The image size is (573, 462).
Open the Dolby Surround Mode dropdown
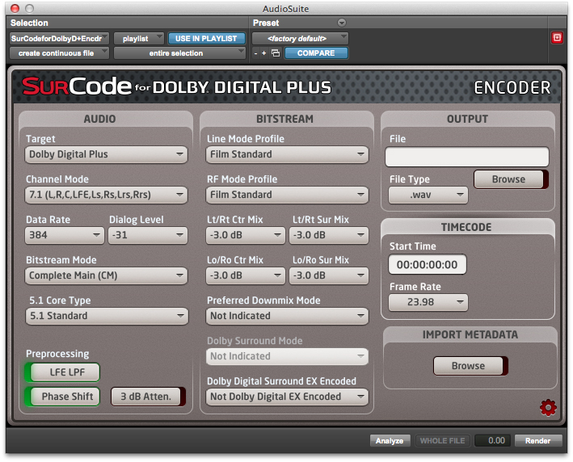(287, 356)
